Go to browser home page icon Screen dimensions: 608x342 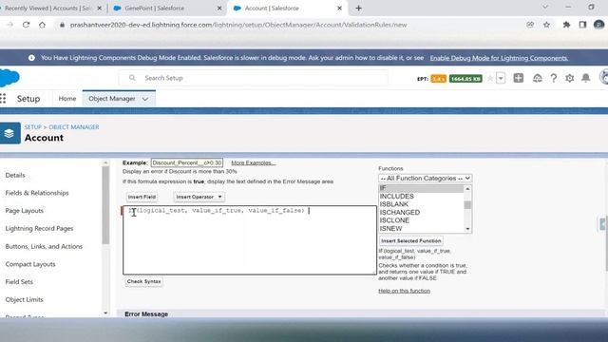click(x=42, y=25)
